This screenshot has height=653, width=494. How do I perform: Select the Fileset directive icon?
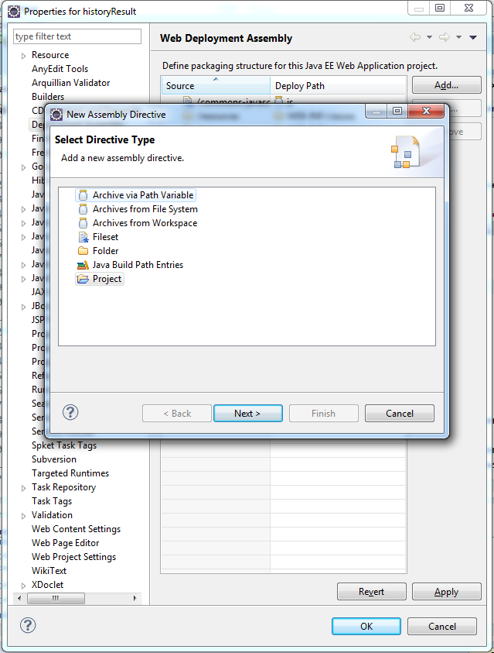83,237
